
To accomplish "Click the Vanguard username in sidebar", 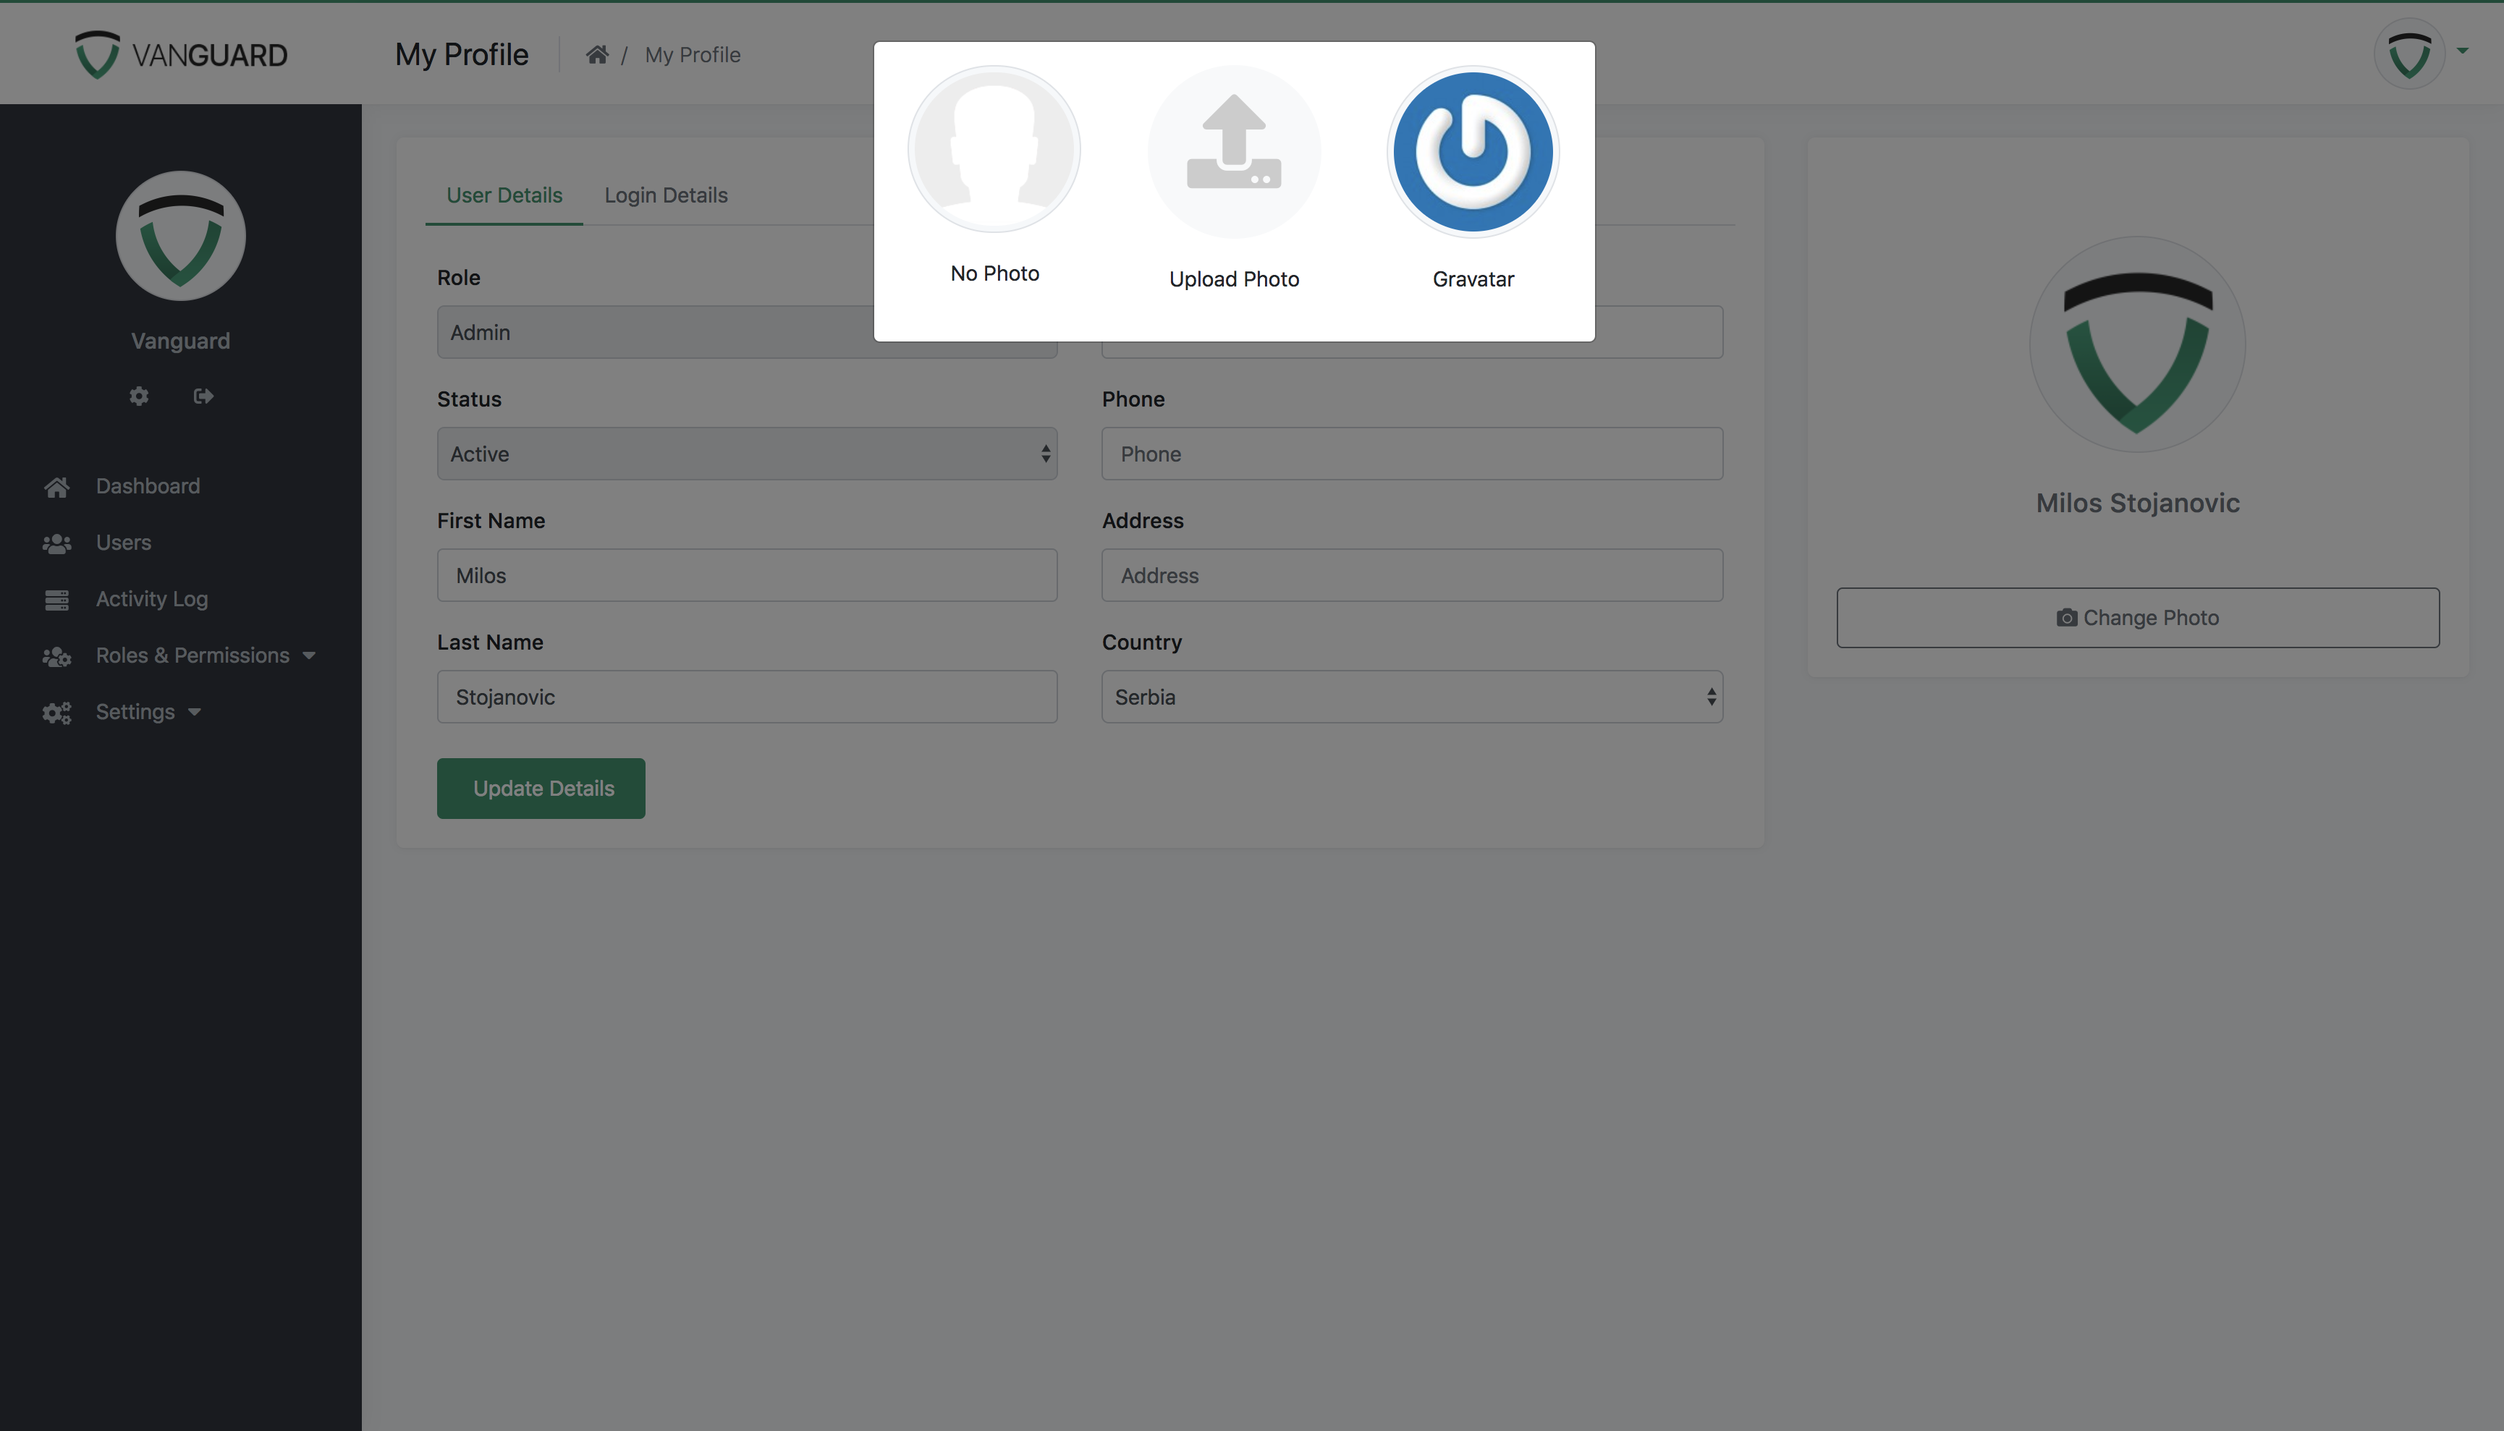I will pos(181,341).
